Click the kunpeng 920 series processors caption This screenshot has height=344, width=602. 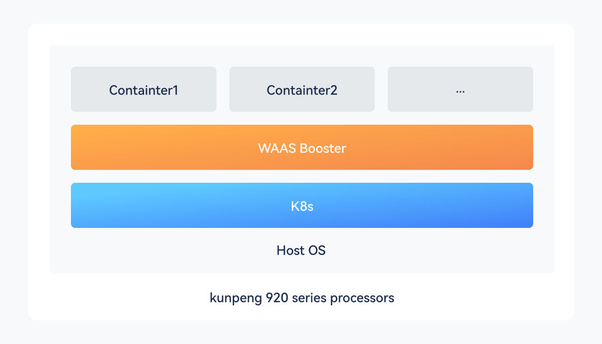click(x=302, y=298)
